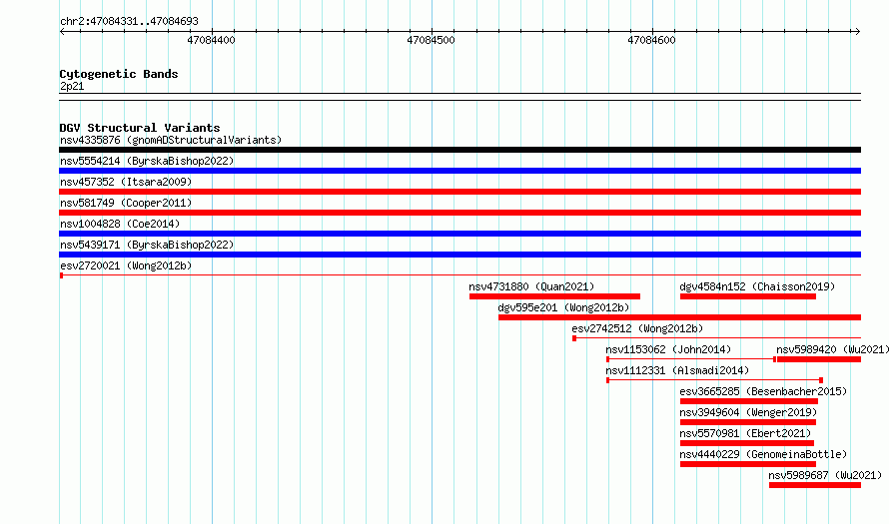The width and height of the screenshot is (889, 524).
Task: Click the nsv4335876 gnomAD black variant bar
Action: [459, 150]
